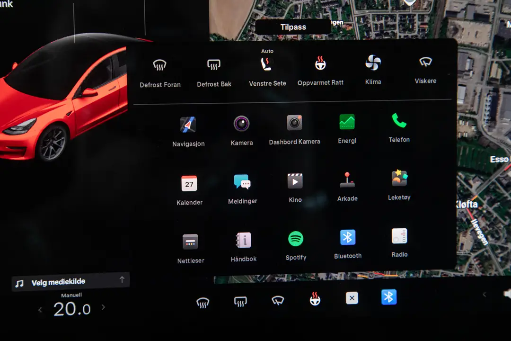Viewport: 511px width, 341px height.
Task: Launch the Arkade app
Action: coord(347,181)
